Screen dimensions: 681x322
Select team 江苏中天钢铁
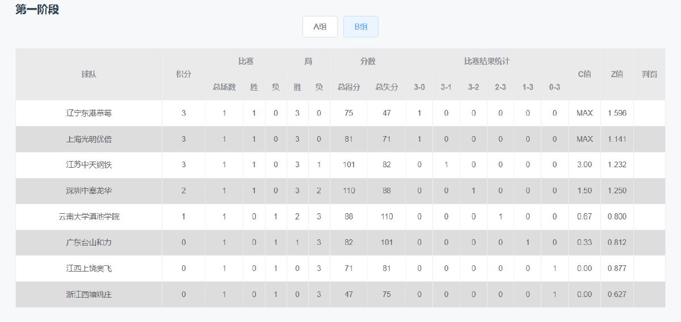tap(89, 165)
